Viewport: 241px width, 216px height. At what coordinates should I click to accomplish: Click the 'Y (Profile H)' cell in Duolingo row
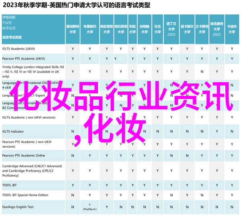[x=90, y=207]
